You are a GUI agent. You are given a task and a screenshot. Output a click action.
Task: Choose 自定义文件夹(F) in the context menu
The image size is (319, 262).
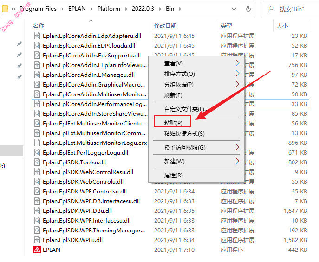196,109
